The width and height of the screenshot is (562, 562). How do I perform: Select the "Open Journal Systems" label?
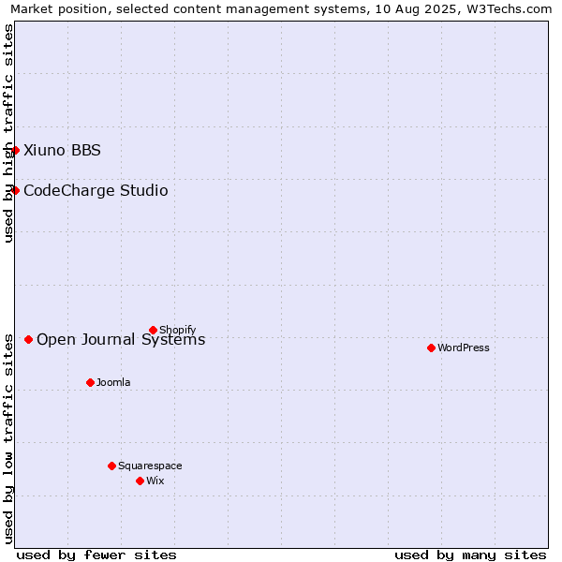[121, 339]
